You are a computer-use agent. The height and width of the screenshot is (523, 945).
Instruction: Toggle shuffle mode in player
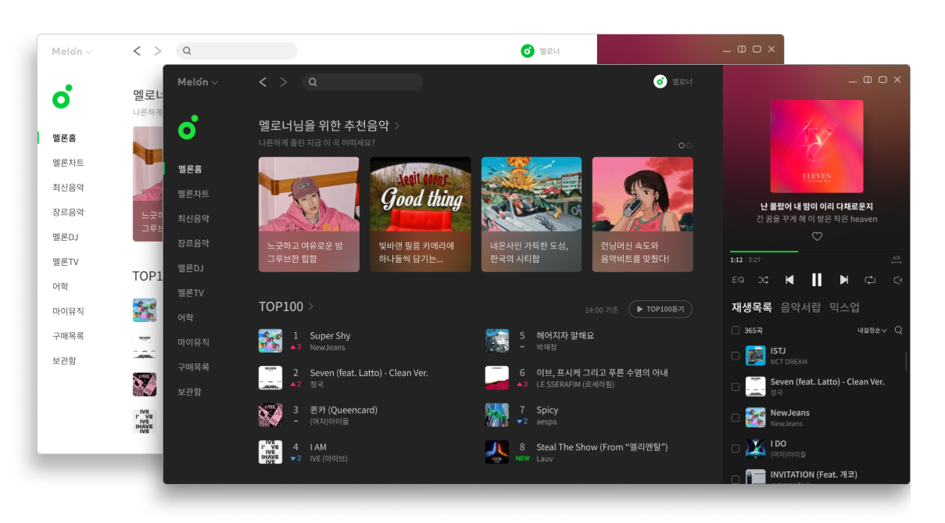pyautogui.click(x=763, y=280)
